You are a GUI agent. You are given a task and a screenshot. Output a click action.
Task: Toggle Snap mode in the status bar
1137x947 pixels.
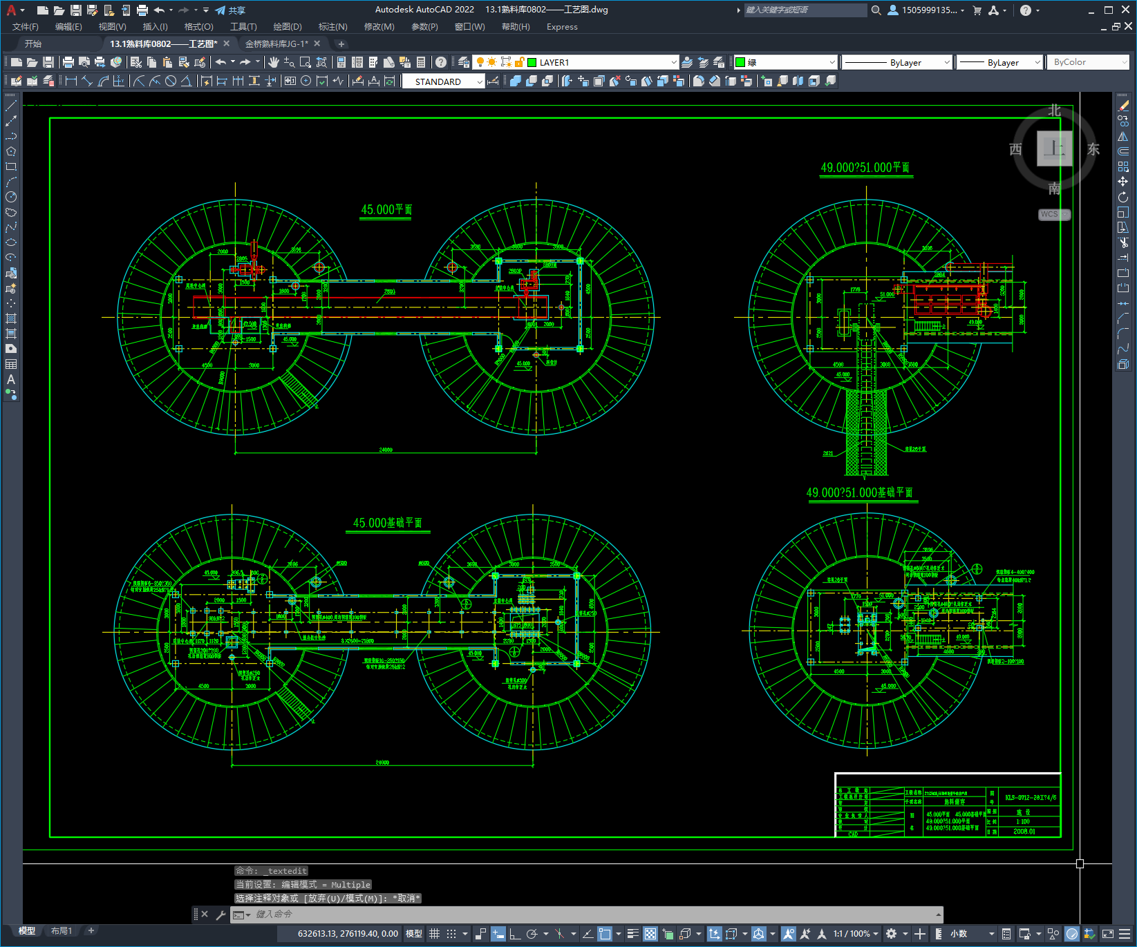pyautogui.click(x=451, y=934)
